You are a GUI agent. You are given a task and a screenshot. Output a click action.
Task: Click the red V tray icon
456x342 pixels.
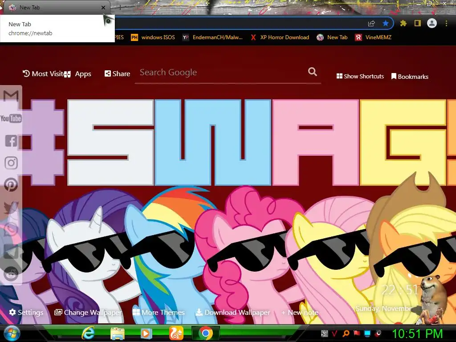(x=335, y=333)
